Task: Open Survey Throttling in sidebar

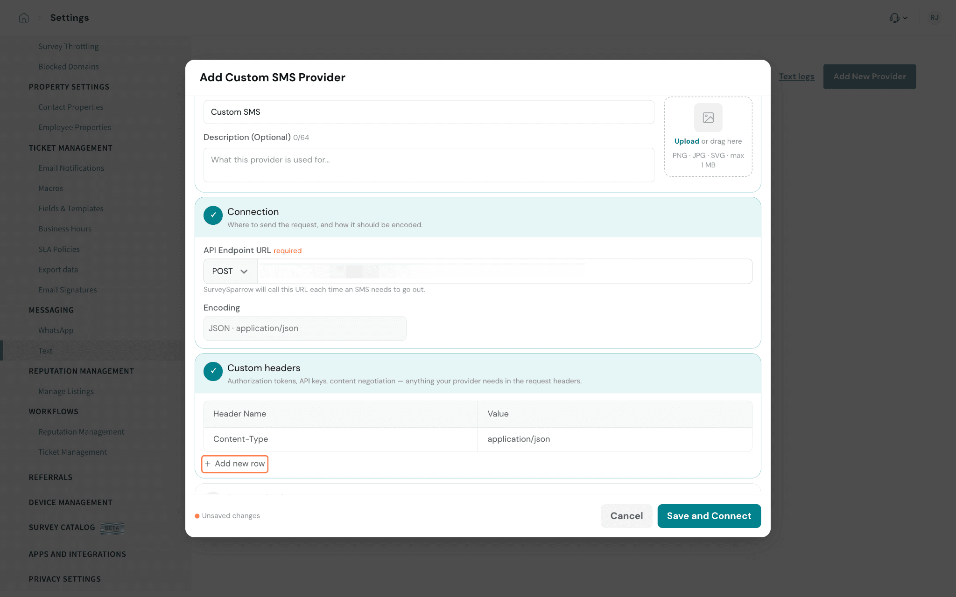Action: (x=69, y=46)
